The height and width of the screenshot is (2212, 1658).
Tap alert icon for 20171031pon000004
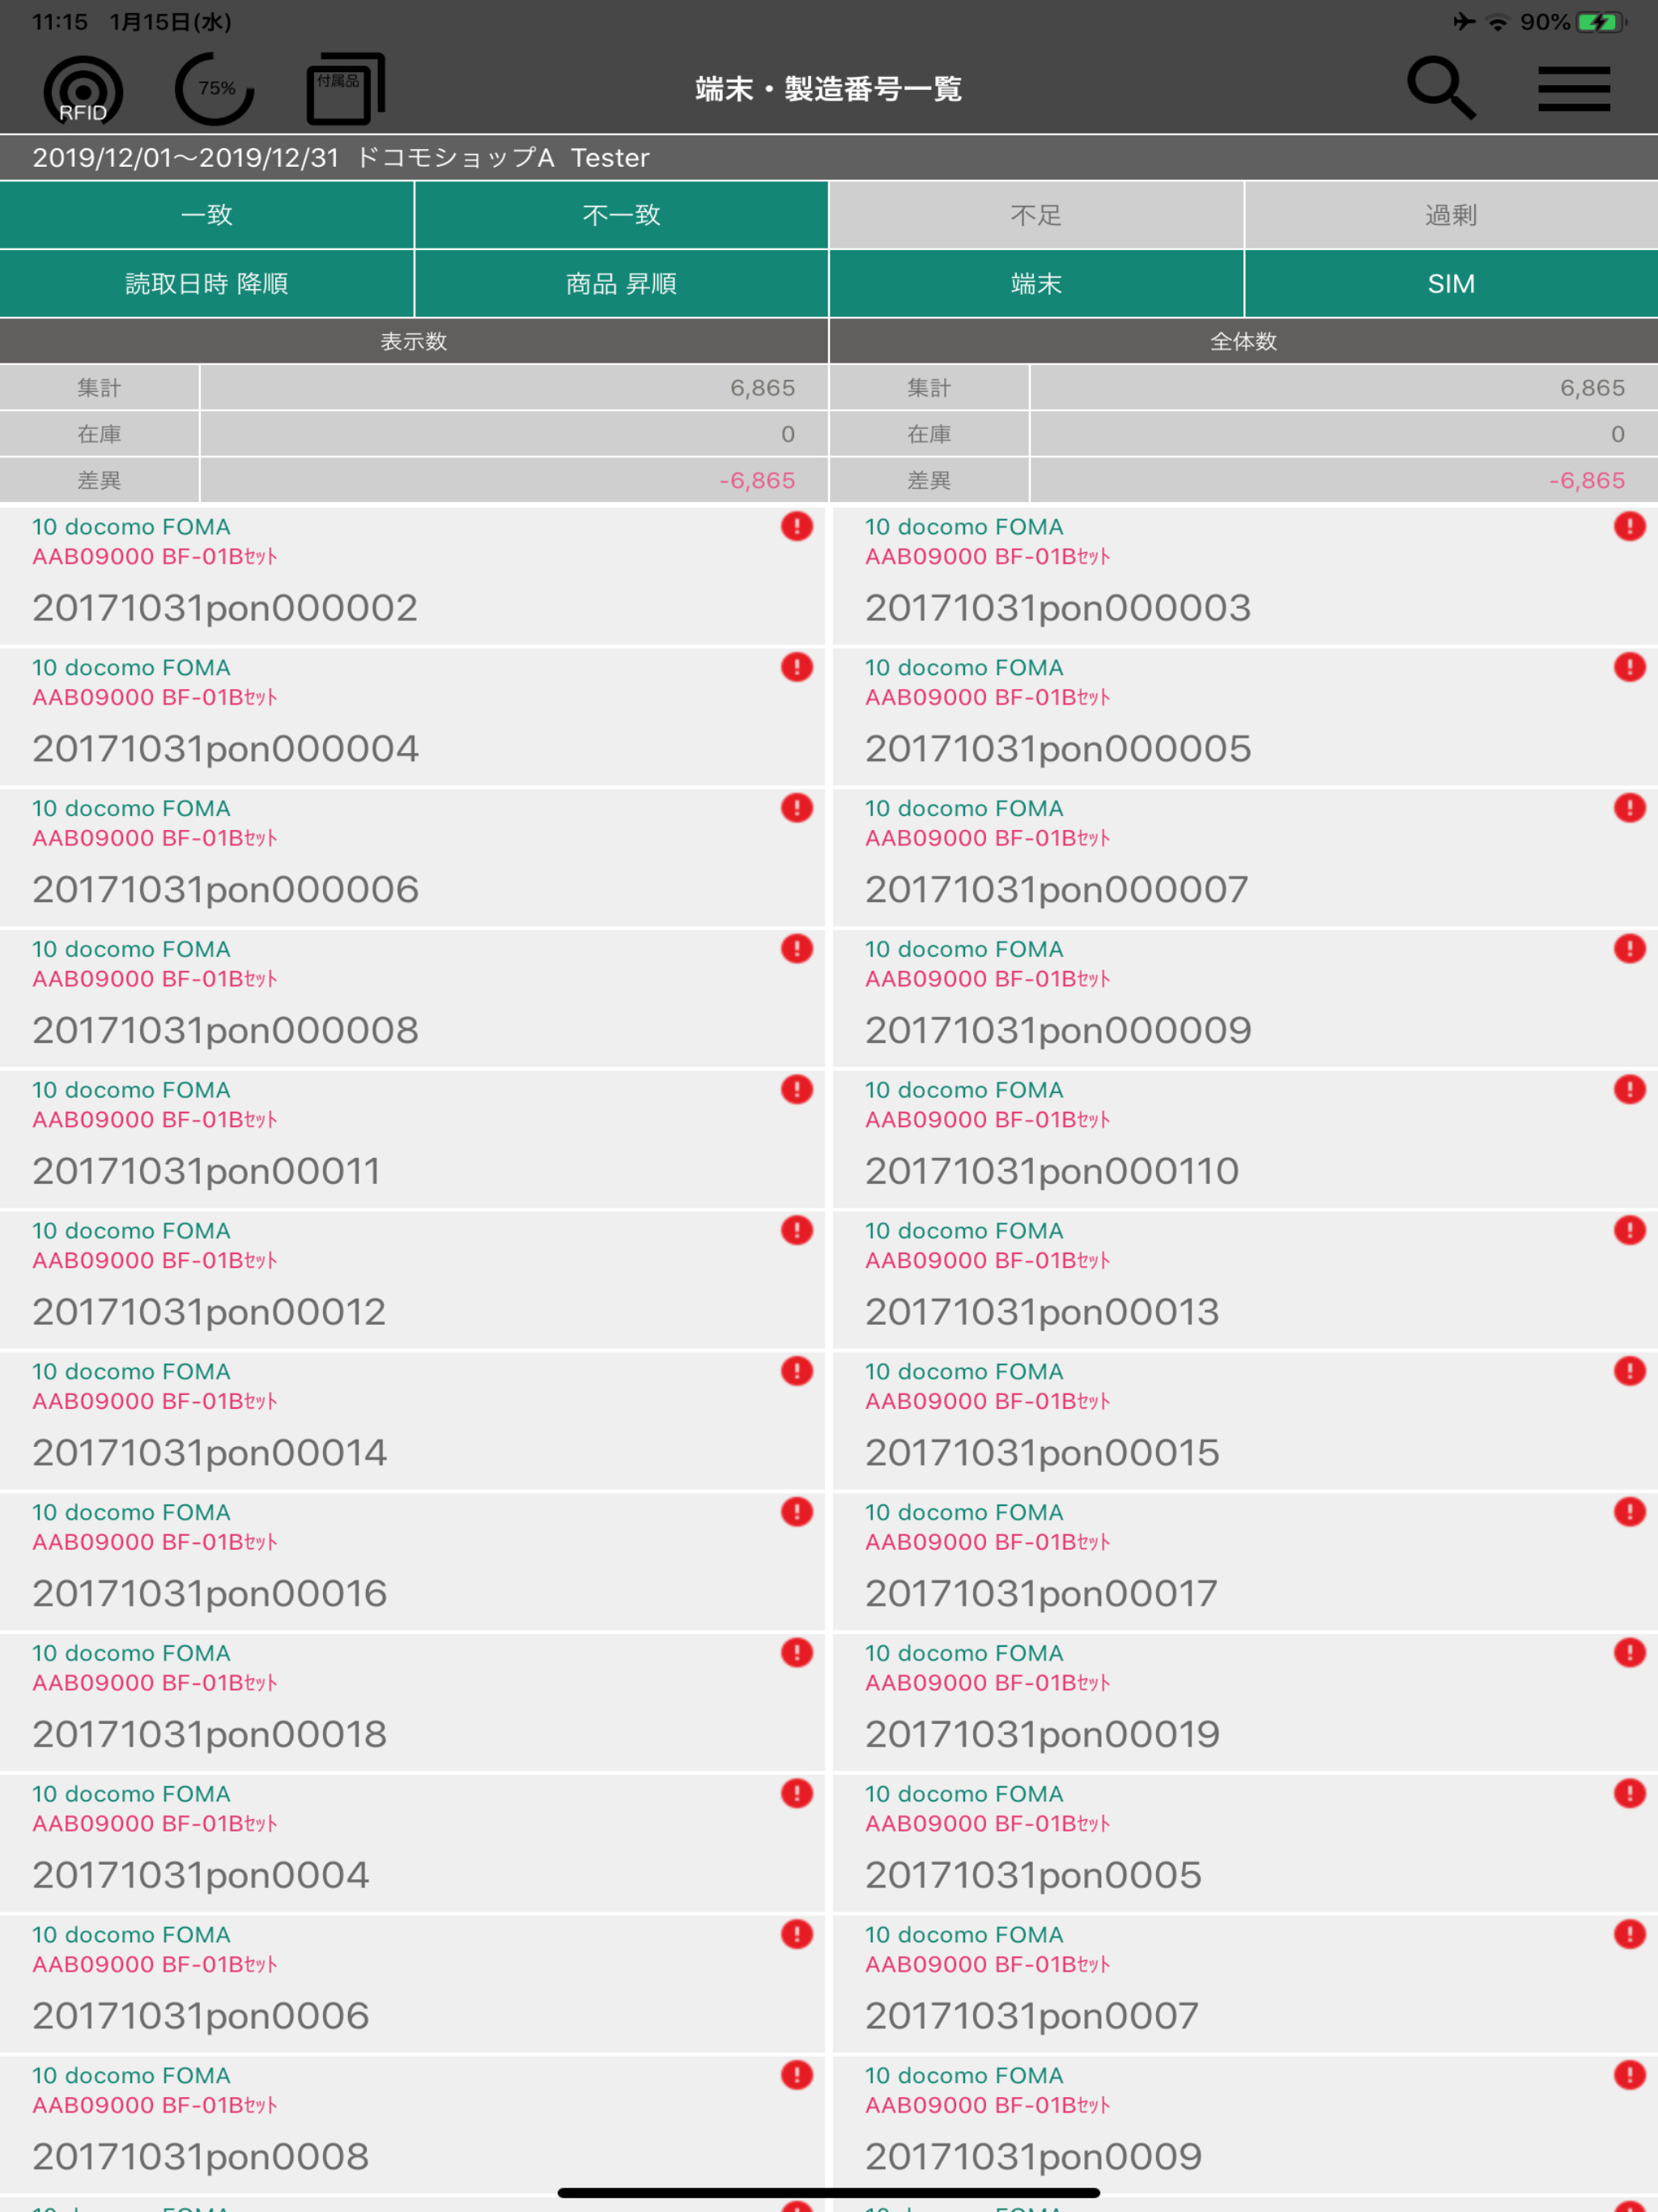click(x=796, y=667)
